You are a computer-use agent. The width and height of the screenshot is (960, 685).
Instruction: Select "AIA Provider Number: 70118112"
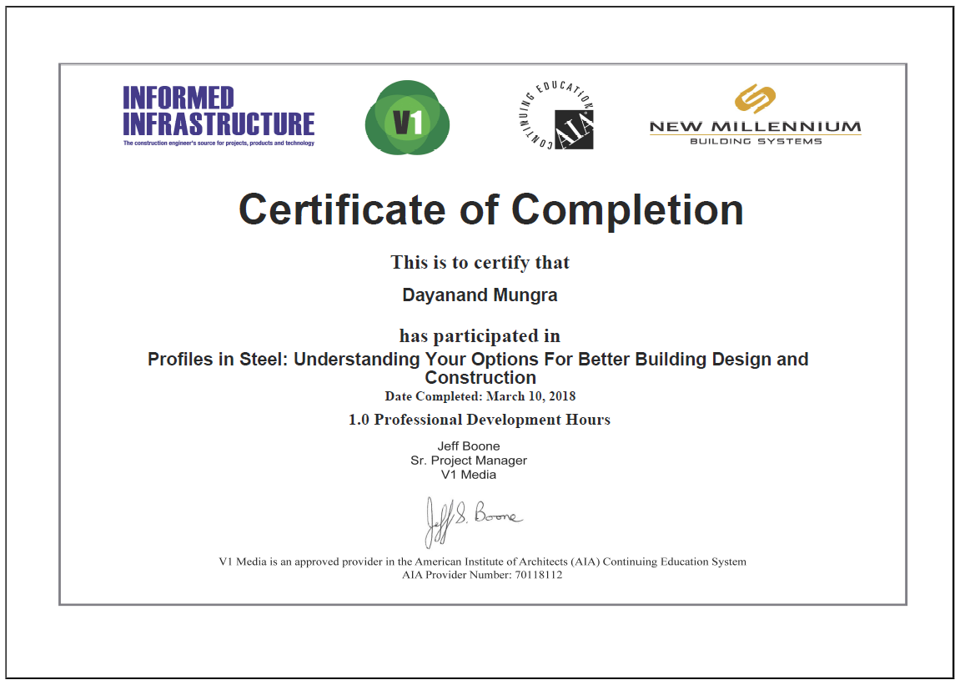[482, 575]
